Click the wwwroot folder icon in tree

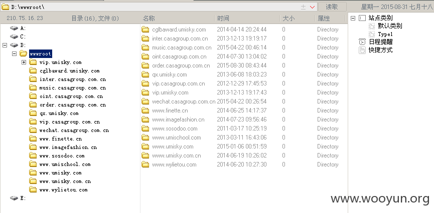(x=24, y=53)
